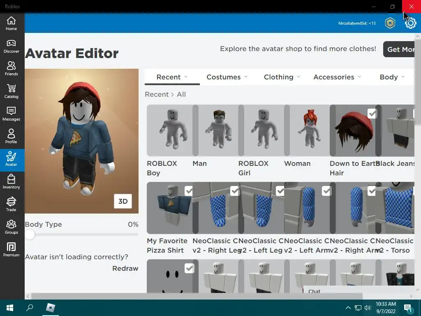Switch to the Clothing tab
The height and width of the screenshot is (316, 421).
pyautogui.click(x=278, y=77)
